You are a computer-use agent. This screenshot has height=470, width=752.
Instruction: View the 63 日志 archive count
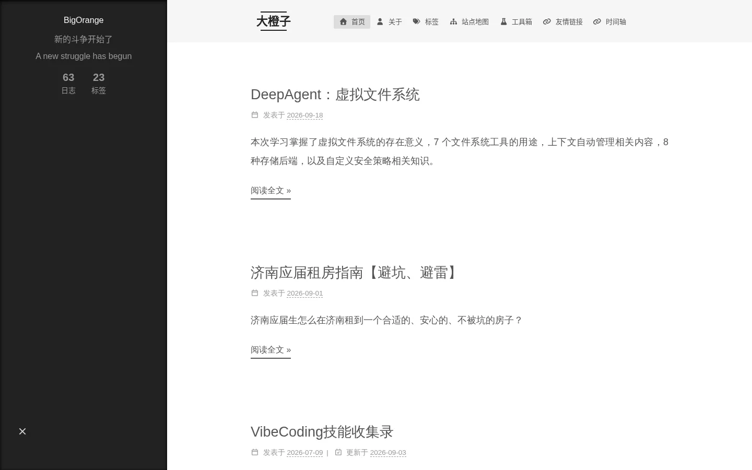pos(68,84)
